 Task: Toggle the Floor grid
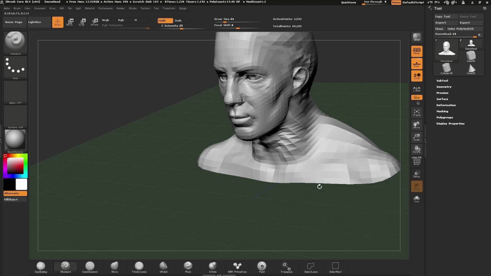417,64
